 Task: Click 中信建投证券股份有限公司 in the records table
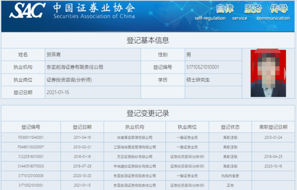click(x=133, y=166)
